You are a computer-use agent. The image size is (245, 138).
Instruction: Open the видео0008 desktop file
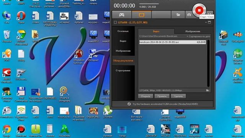click(180, 113)
